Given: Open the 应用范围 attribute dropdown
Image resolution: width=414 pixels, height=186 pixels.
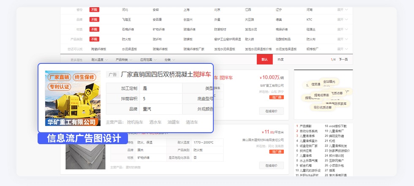Looking at the screenshot, I should click(x=148, y=60).
